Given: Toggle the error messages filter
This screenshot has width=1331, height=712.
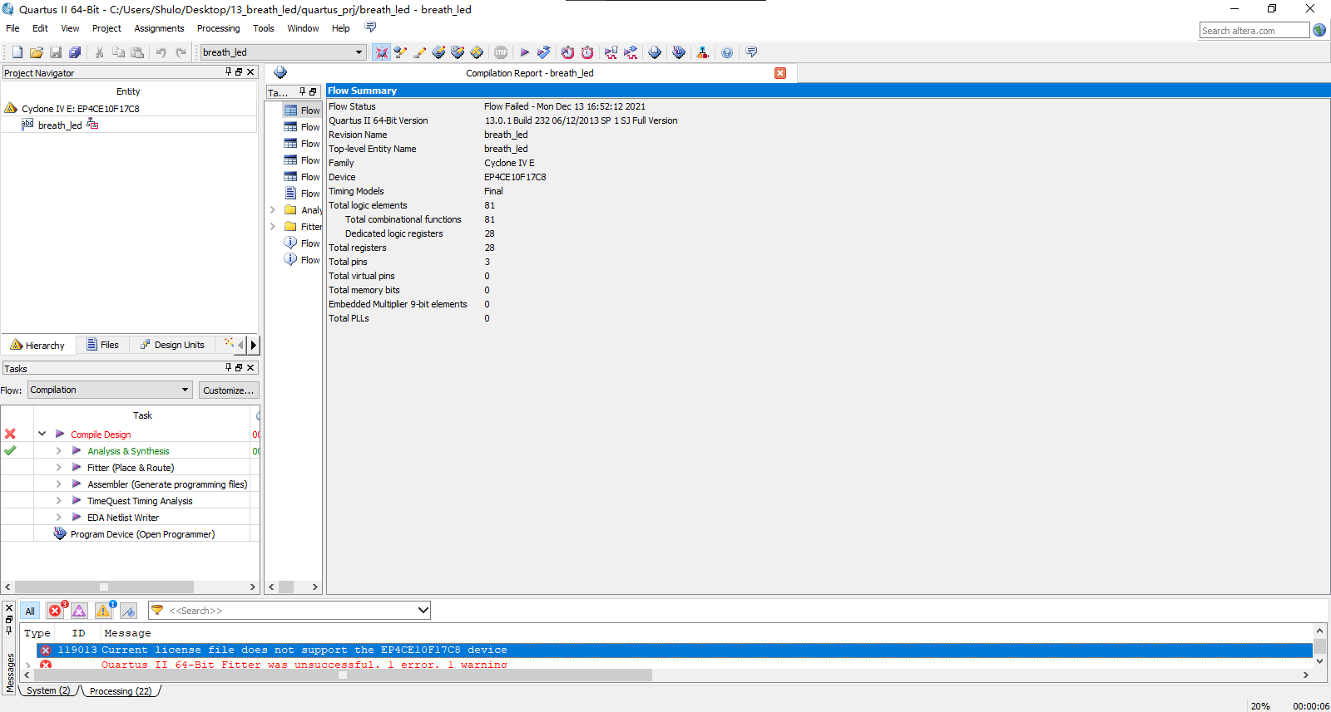Looking at the screenshot, I should pos(56,611).
